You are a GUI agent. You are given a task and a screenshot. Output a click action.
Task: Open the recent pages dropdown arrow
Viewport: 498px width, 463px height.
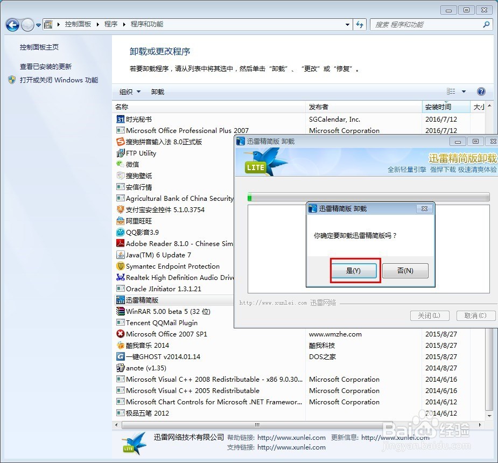point(38,25)
